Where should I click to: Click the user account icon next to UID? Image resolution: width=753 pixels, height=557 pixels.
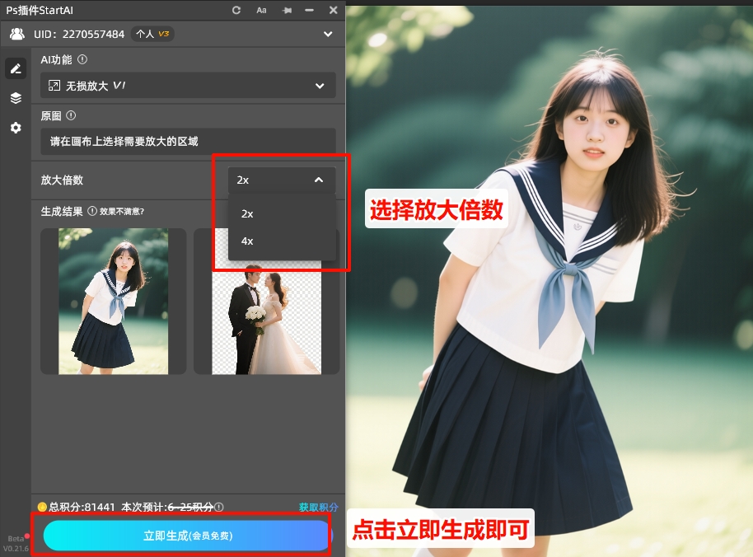click(18, 34)
